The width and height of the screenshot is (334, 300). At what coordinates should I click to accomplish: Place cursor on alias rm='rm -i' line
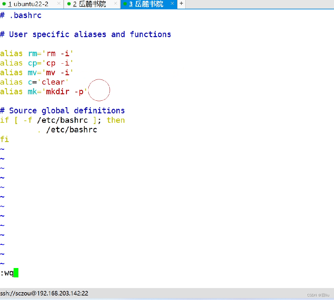pos(37,53)
